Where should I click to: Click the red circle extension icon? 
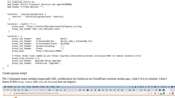(x=155, y=93)
